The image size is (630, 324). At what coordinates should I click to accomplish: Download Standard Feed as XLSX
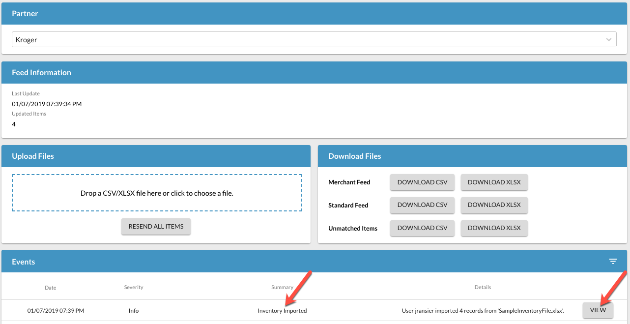click(x=494, y=205)
